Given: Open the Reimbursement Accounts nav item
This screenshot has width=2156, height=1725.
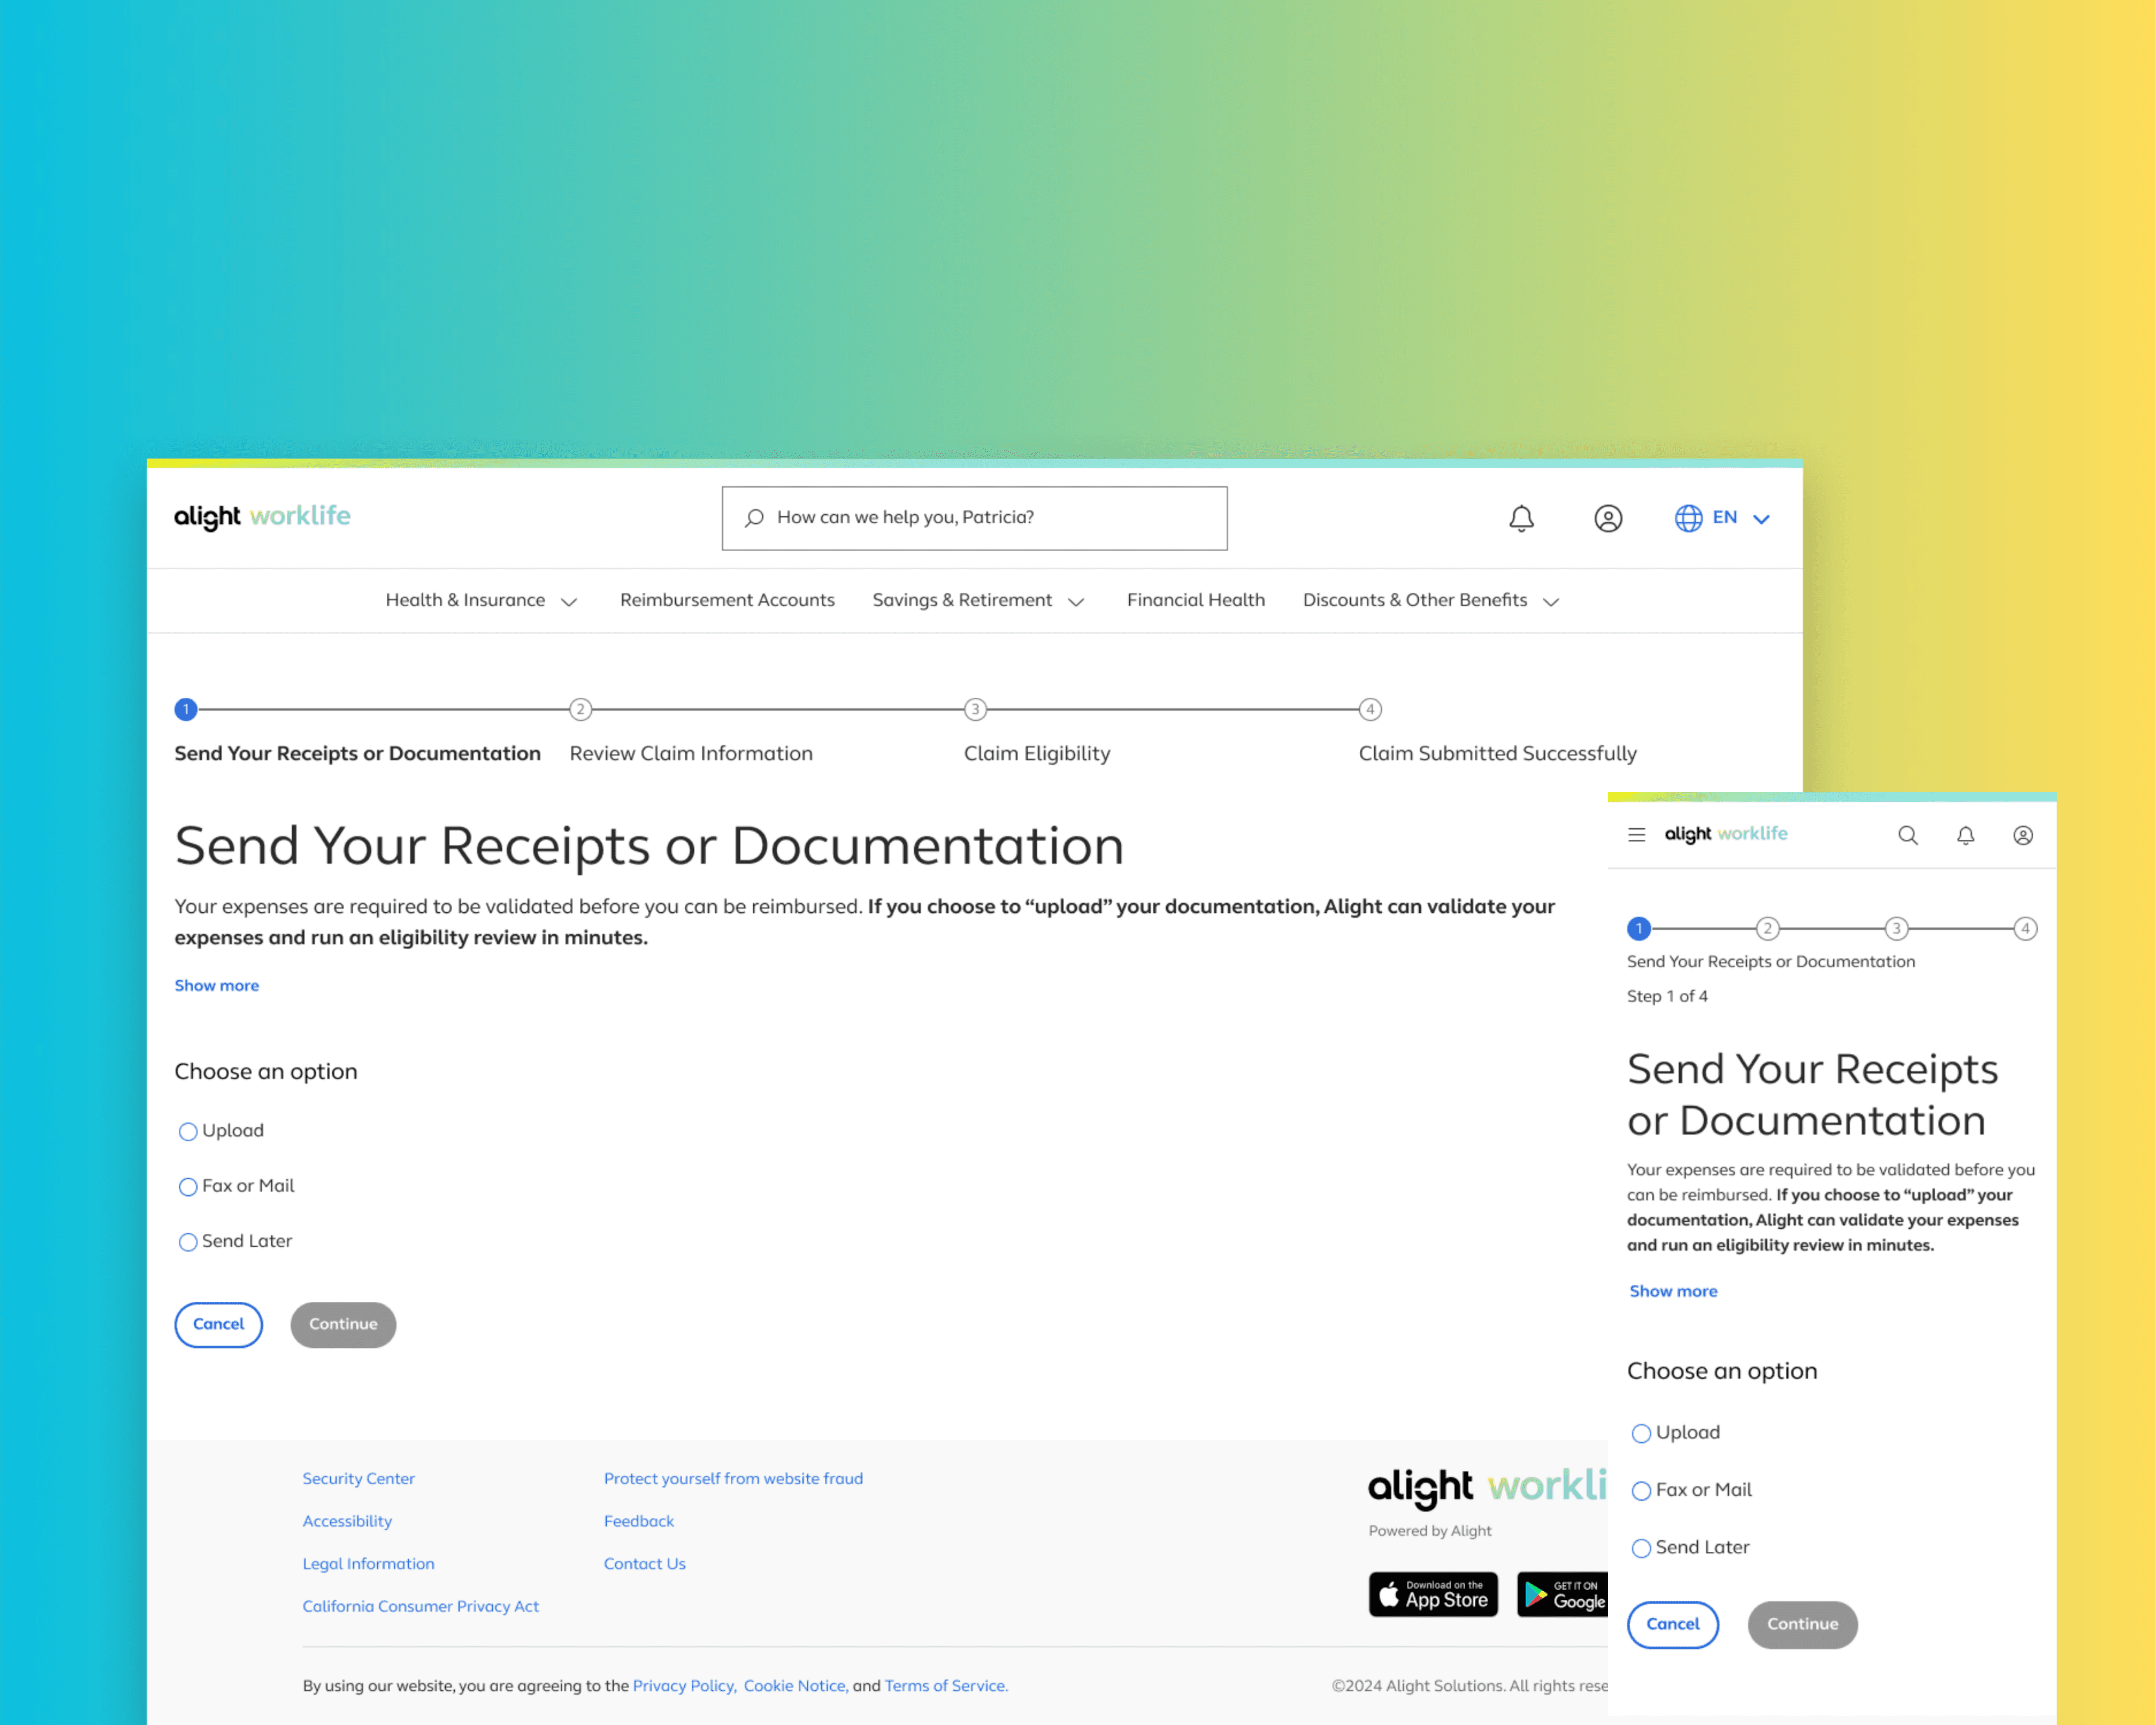Looking at the screenshot, I should click(727, 600).
